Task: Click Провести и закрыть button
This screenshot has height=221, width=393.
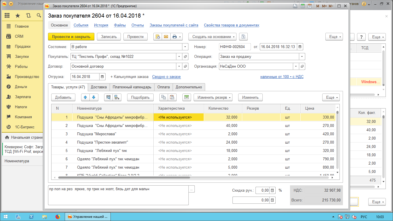Action: pos(71,37)
